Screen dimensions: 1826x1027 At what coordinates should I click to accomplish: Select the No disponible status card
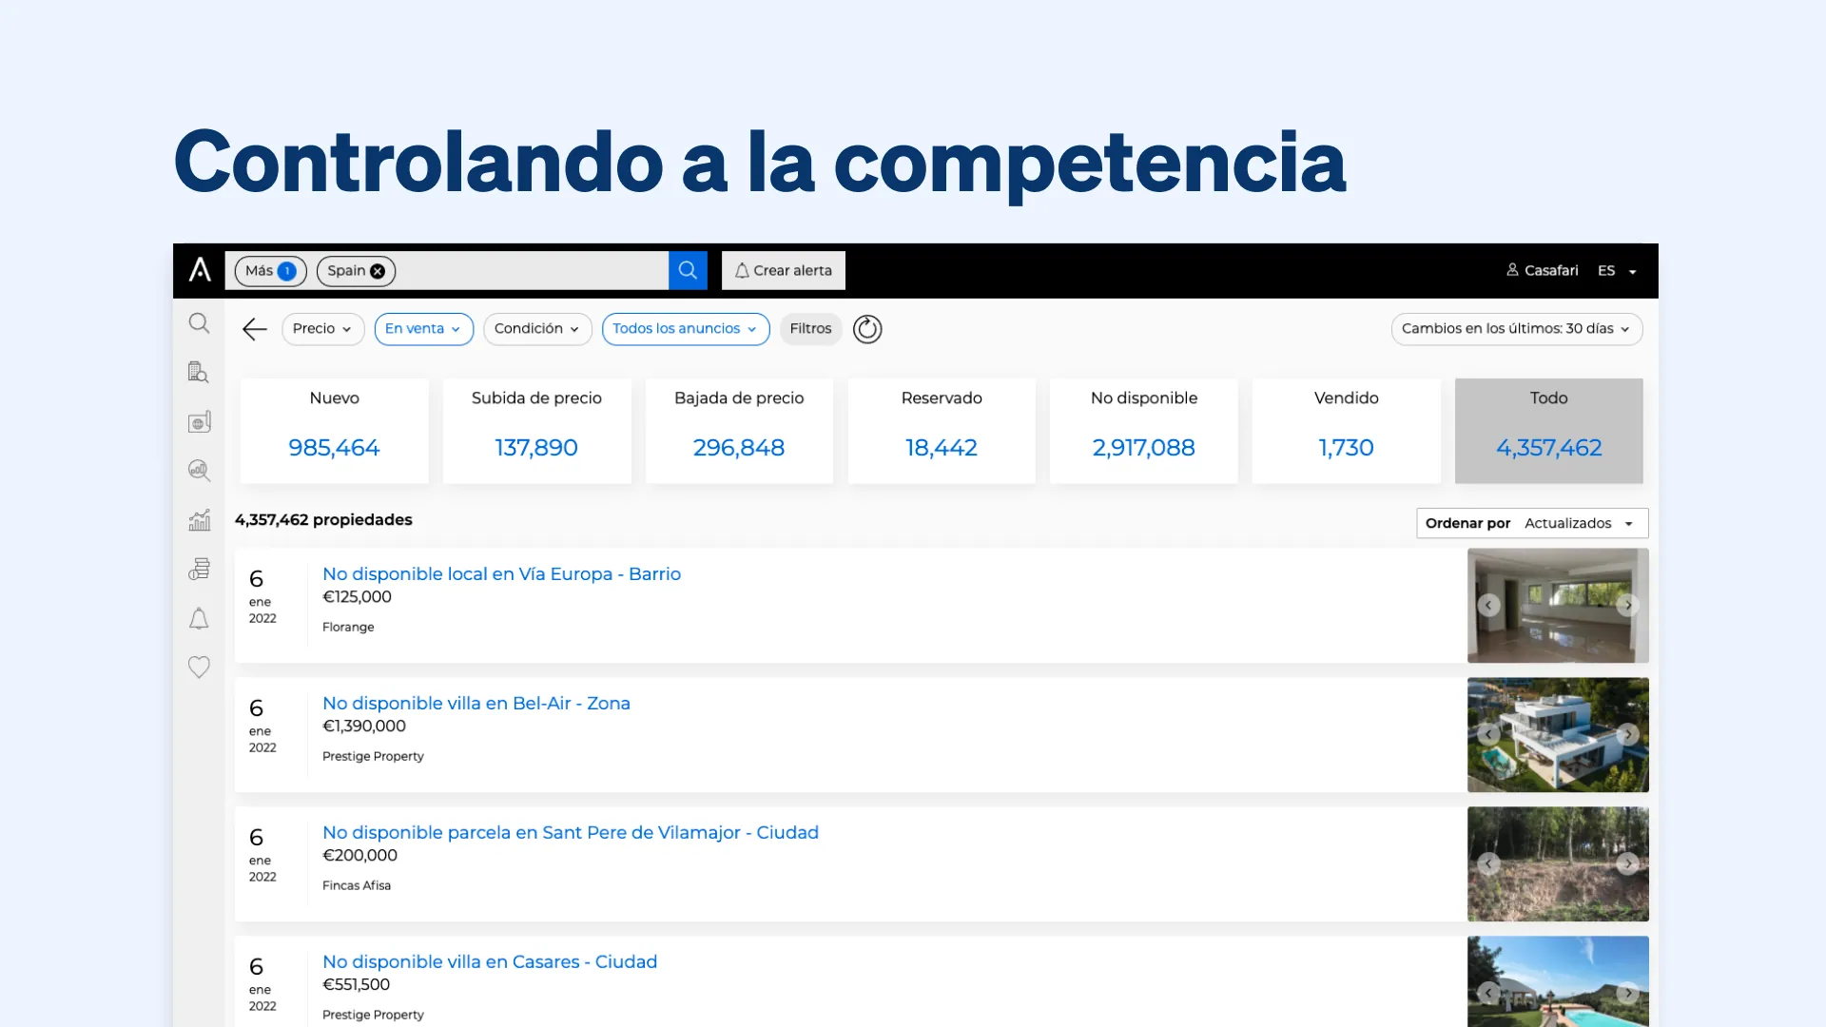coord(1144,431)
